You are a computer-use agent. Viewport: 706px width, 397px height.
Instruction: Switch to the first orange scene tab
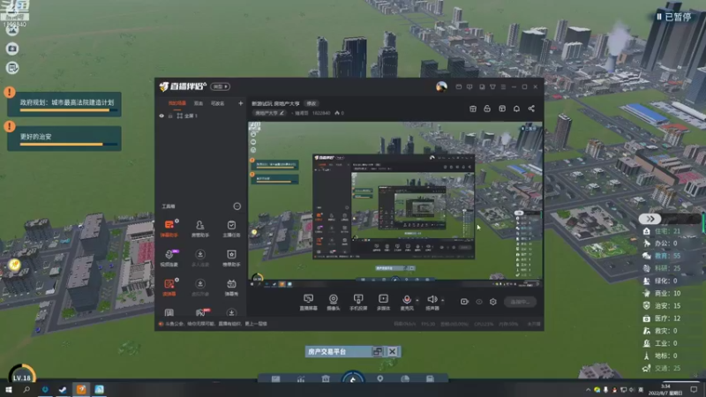tap(177, 103)
